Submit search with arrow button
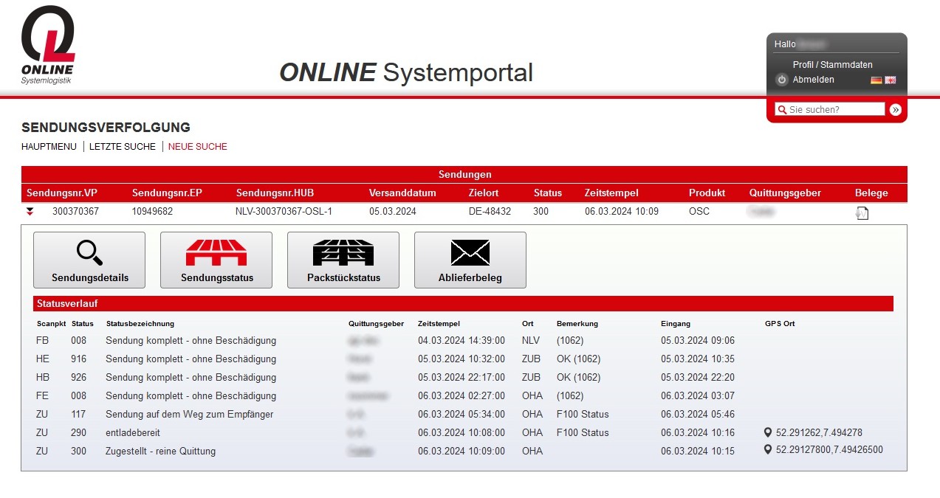This screenshot has height=498, width=940. (896, 110)
